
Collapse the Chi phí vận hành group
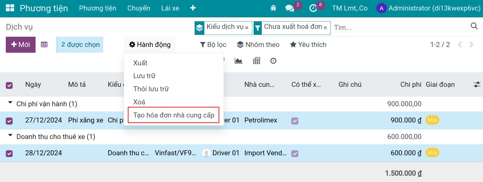[x=10, y=103]
